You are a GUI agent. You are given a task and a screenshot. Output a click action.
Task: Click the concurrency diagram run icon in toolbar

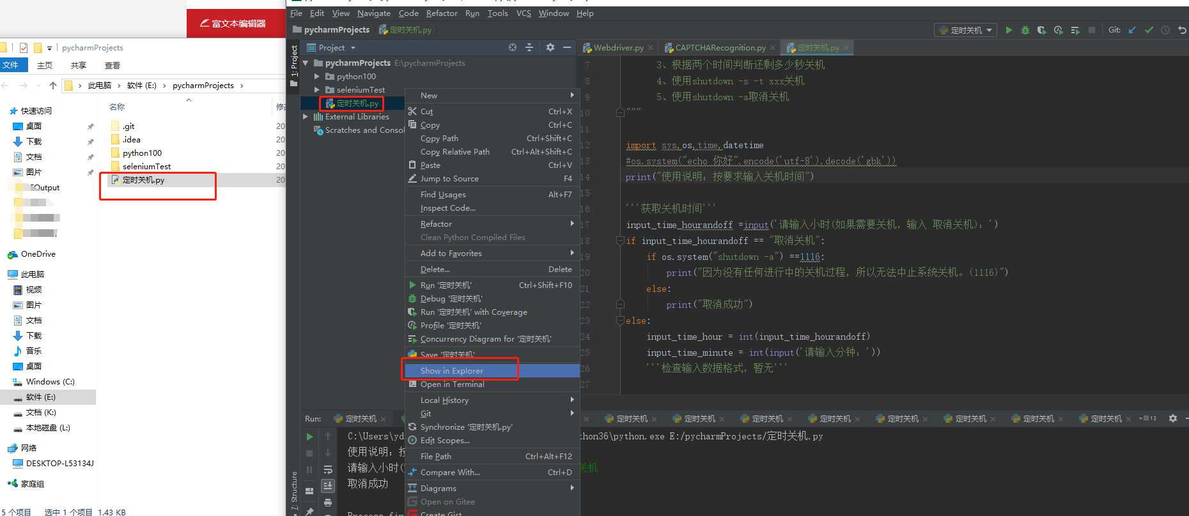[x=1075, y=30]
